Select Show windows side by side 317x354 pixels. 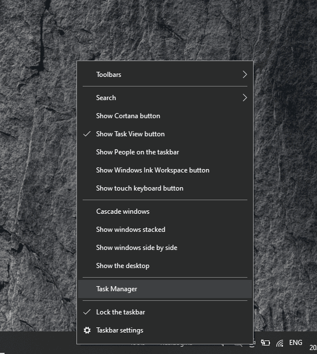(x=165, y=248)
